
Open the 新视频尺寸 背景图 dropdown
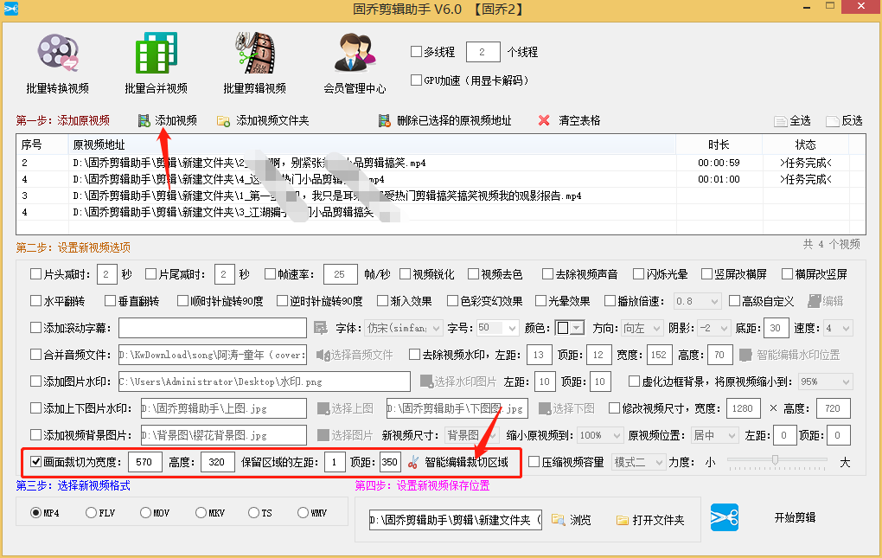471,435
